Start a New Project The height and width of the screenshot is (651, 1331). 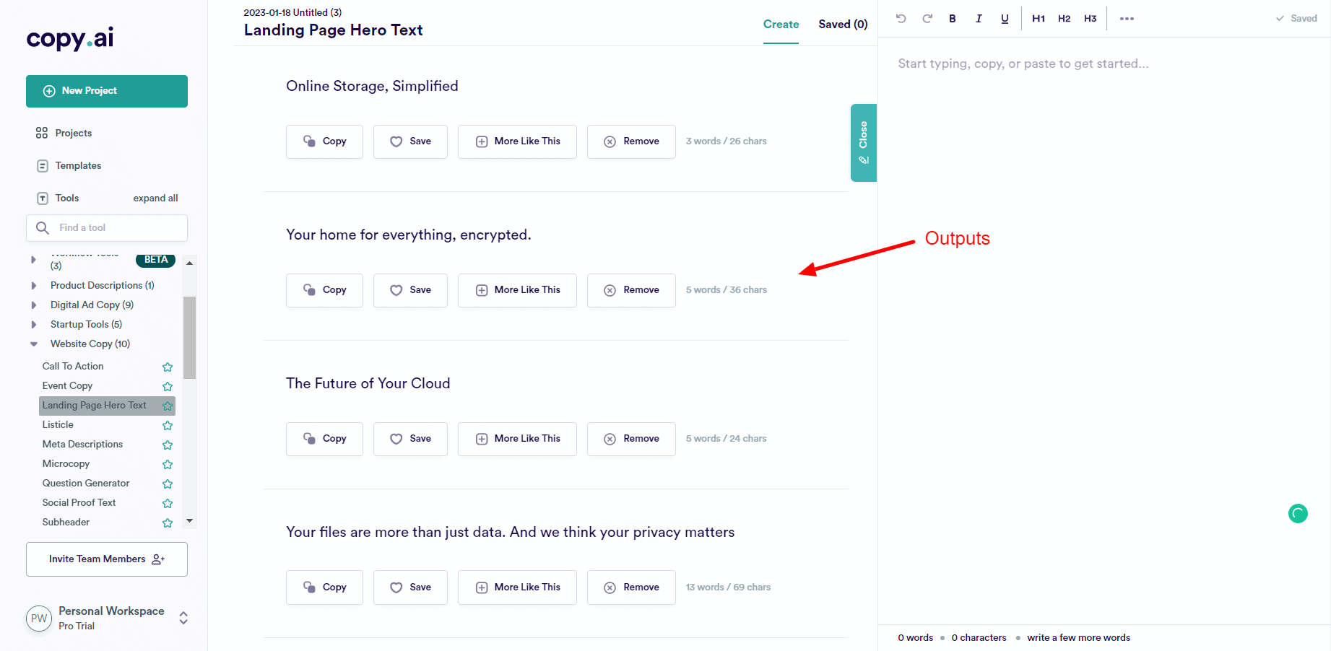(107, 91)
